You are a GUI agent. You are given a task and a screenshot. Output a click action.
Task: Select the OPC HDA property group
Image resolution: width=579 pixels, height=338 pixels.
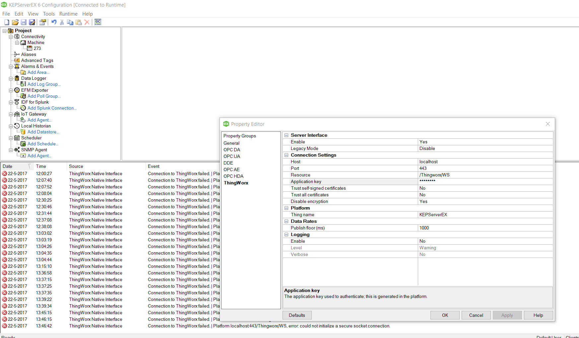coord(233,176)
